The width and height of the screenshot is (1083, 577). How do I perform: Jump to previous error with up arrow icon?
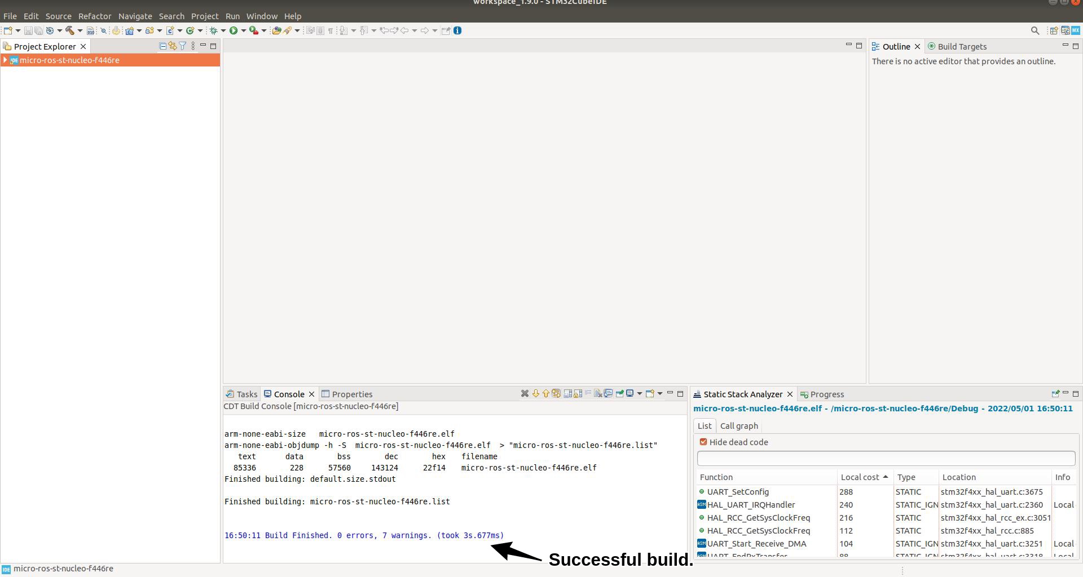[x=546, y=394]
